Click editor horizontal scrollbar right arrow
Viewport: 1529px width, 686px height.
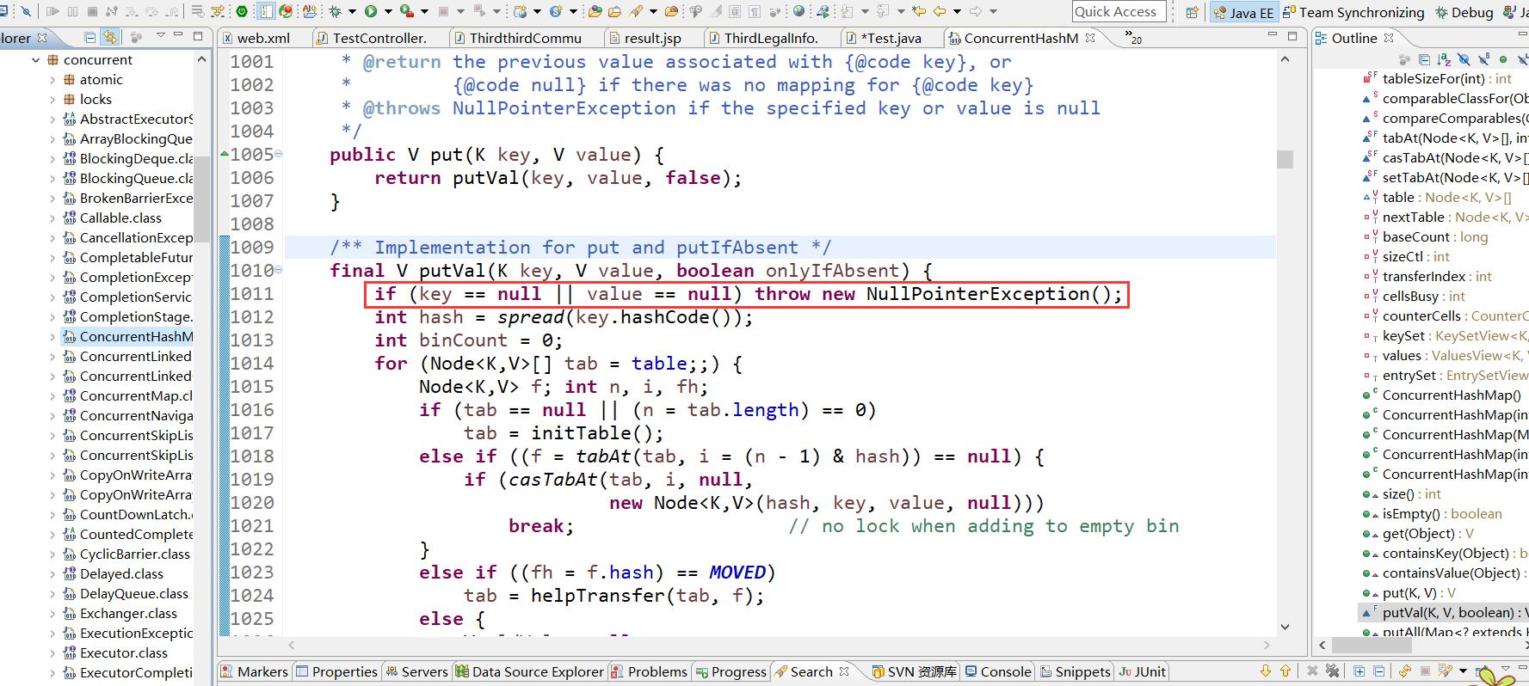1267,644
